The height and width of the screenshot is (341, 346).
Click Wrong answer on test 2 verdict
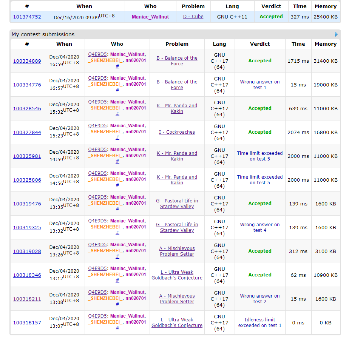click(260, 299)
